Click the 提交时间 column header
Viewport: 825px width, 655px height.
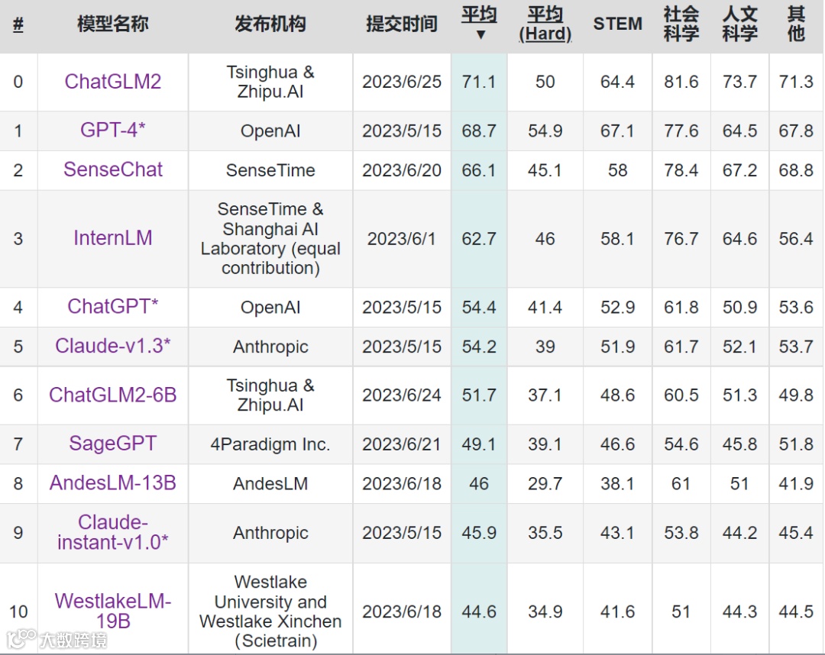click(402, 24)
